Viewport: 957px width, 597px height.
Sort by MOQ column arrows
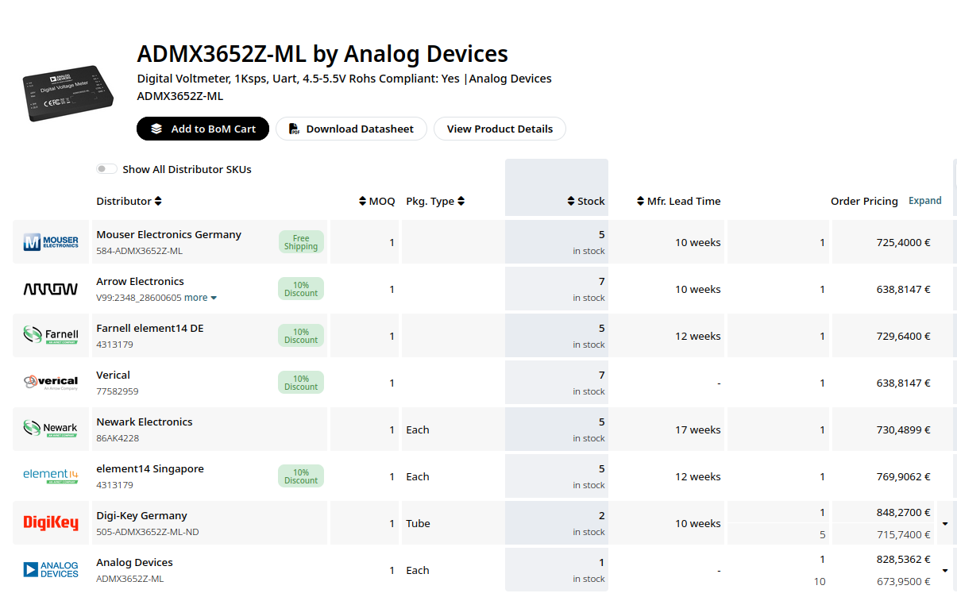pos(363,202)
